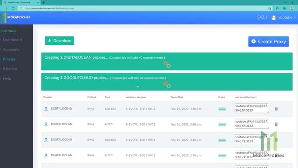Open a new browser tab
This screenshot has width=298, height=168.
[x=43, y=2]
